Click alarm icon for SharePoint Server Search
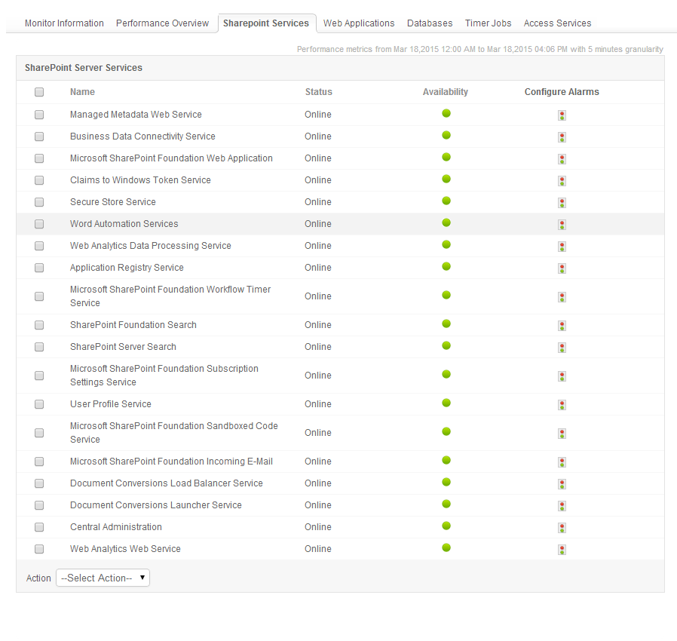Viewport: 677px width, 641px height. tap(562, 348)
